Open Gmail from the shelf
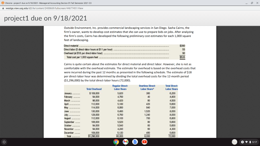260x146 pixels. coord(125,142)
